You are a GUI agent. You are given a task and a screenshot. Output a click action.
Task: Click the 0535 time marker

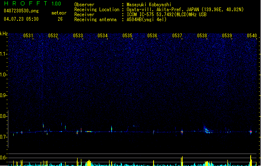127,36
